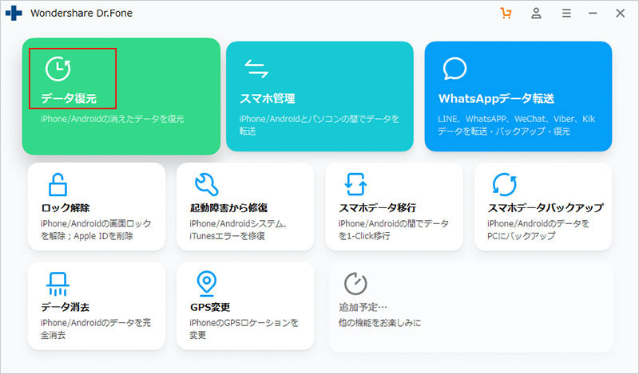Open the 起動障害から修復 card title
The height and width of the screenshot is (374, 639).
pyautogui.click(x=228, y=208)
